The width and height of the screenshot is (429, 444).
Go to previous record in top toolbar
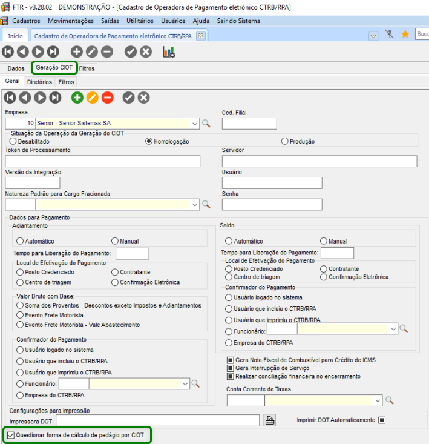[x=23, y=52]
